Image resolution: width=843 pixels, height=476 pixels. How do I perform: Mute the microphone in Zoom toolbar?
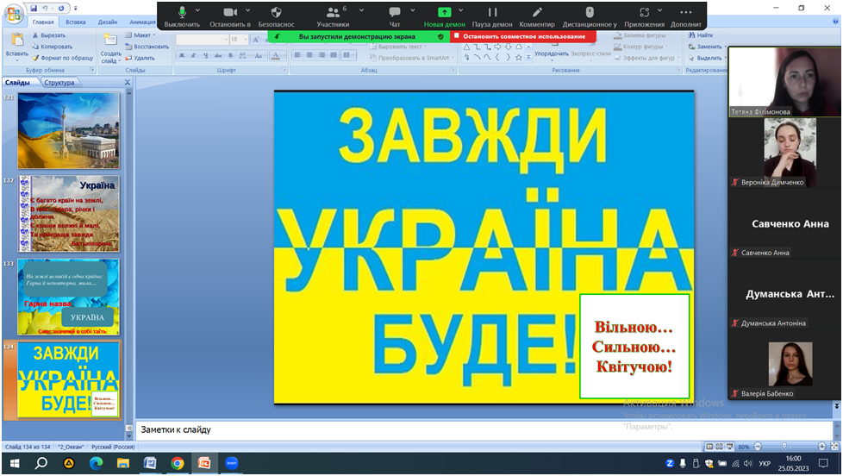[182, 13]
